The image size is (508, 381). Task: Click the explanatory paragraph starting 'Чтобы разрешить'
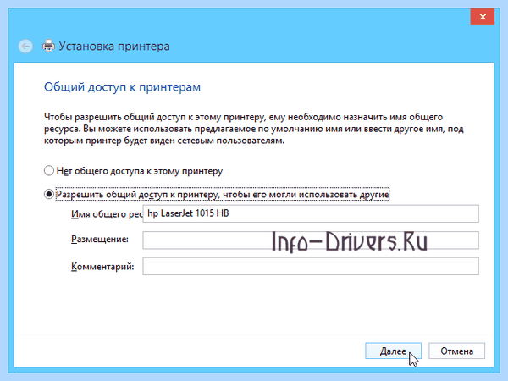[254, 129]
